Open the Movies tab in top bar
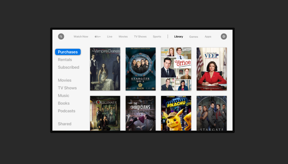The height and width of the screenshot is (164, 288). point(123,37)
